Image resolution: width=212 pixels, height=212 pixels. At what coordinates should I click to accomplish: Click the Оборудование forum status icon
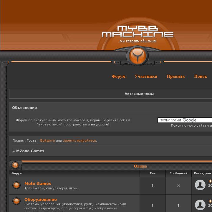coord(16,201)
